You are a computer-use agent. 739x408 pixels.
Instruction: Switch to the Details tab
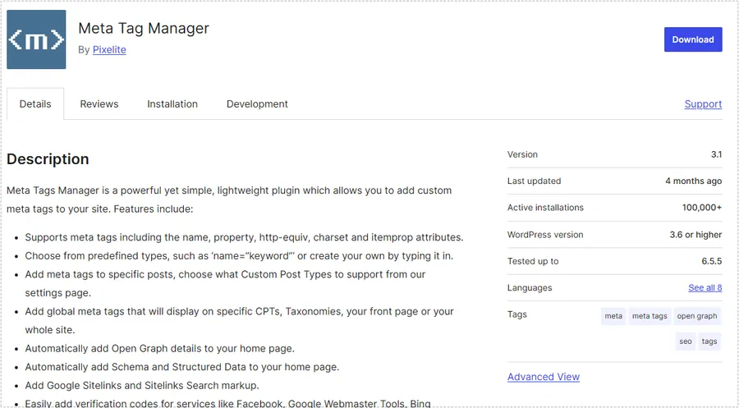[x=35, y=103]
